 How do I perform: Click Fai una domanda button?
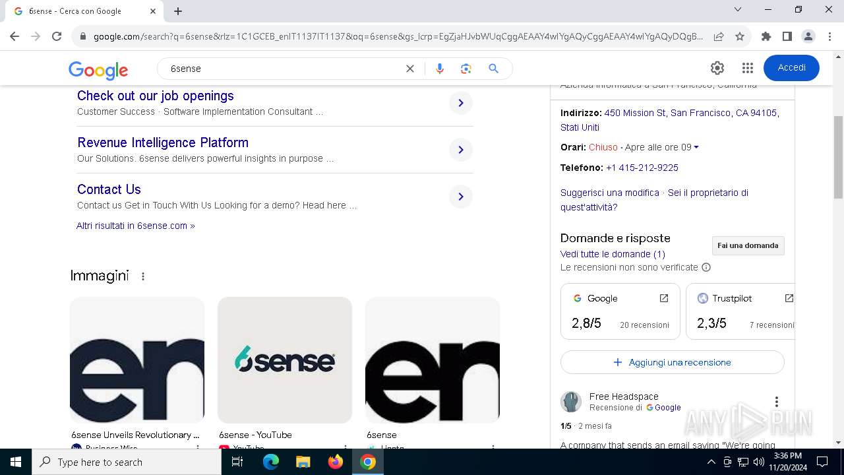click(748, 245)
